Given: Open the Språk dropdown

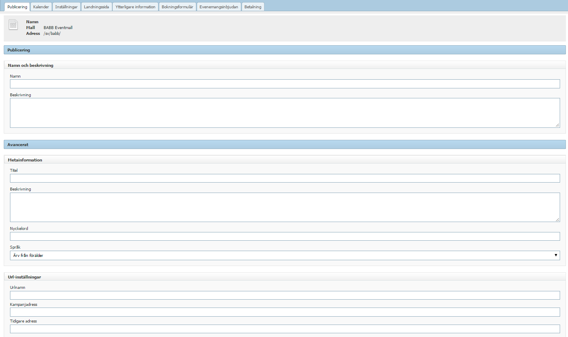Looking at the screenshot, I should [x=285, y=255].
